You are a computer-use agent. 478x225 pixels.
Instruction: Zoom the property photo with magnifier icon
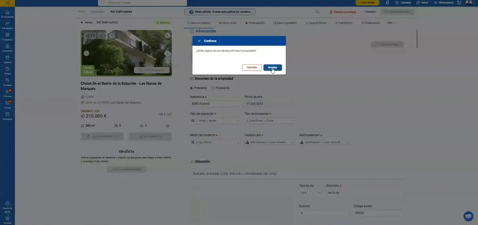click(167, 35)
